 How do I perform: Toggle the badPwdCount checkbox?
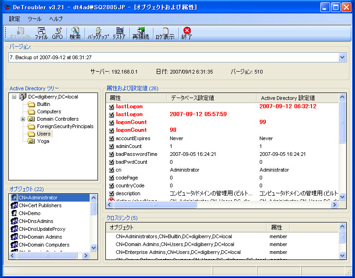point(111,162)
